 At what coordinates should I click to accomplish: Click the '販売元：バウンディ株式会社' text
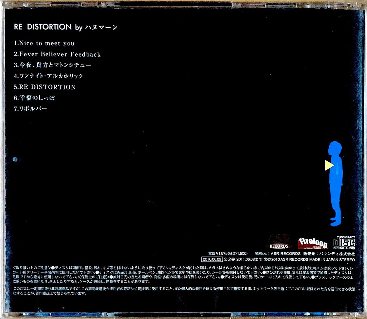coord(329,254)
